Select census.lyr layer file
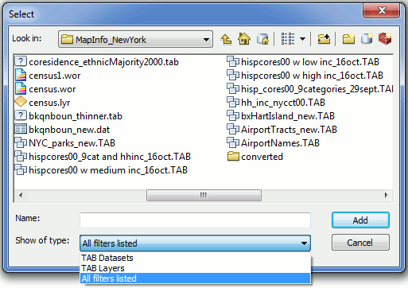Screen dimensions: 408x288 (x=43, y=103)
